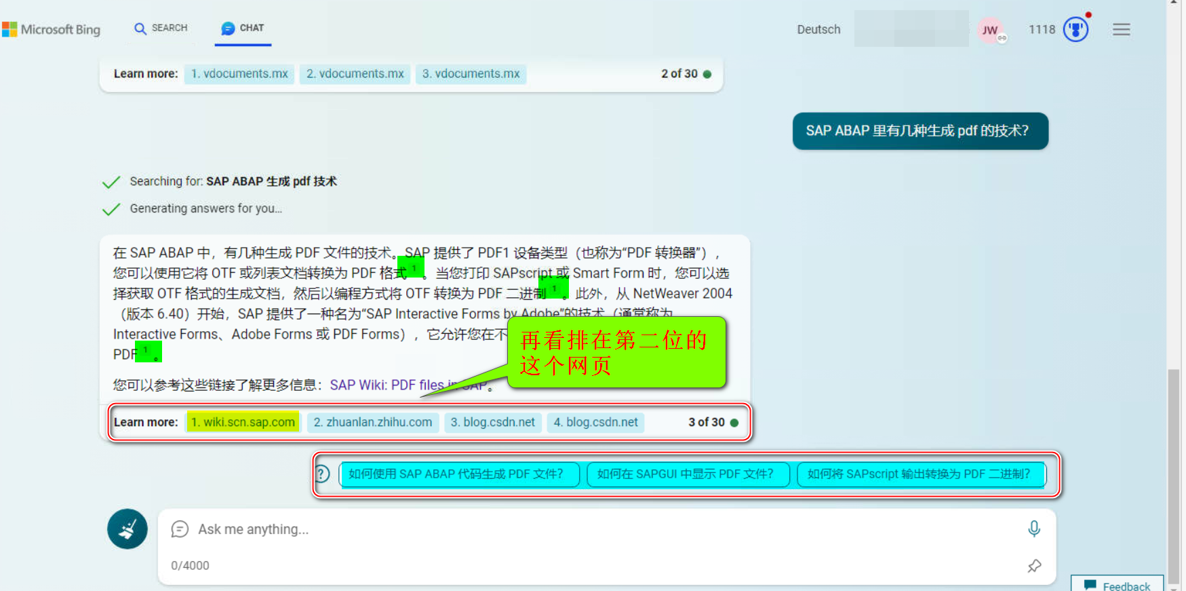This screenshot has width=1186, height=591.
Task: Click the chat bubble icon in input box
Action: click(x=180, y=529)
